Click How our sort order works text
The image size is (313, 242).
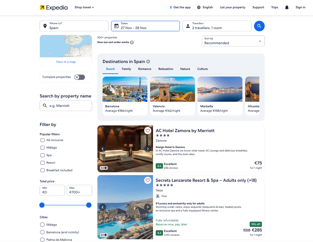[113, 42]
